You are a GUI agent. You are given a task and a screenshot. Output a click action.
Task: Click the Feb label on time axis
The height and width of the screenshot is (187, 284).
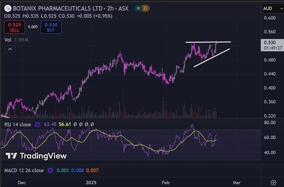coord(165,182)
